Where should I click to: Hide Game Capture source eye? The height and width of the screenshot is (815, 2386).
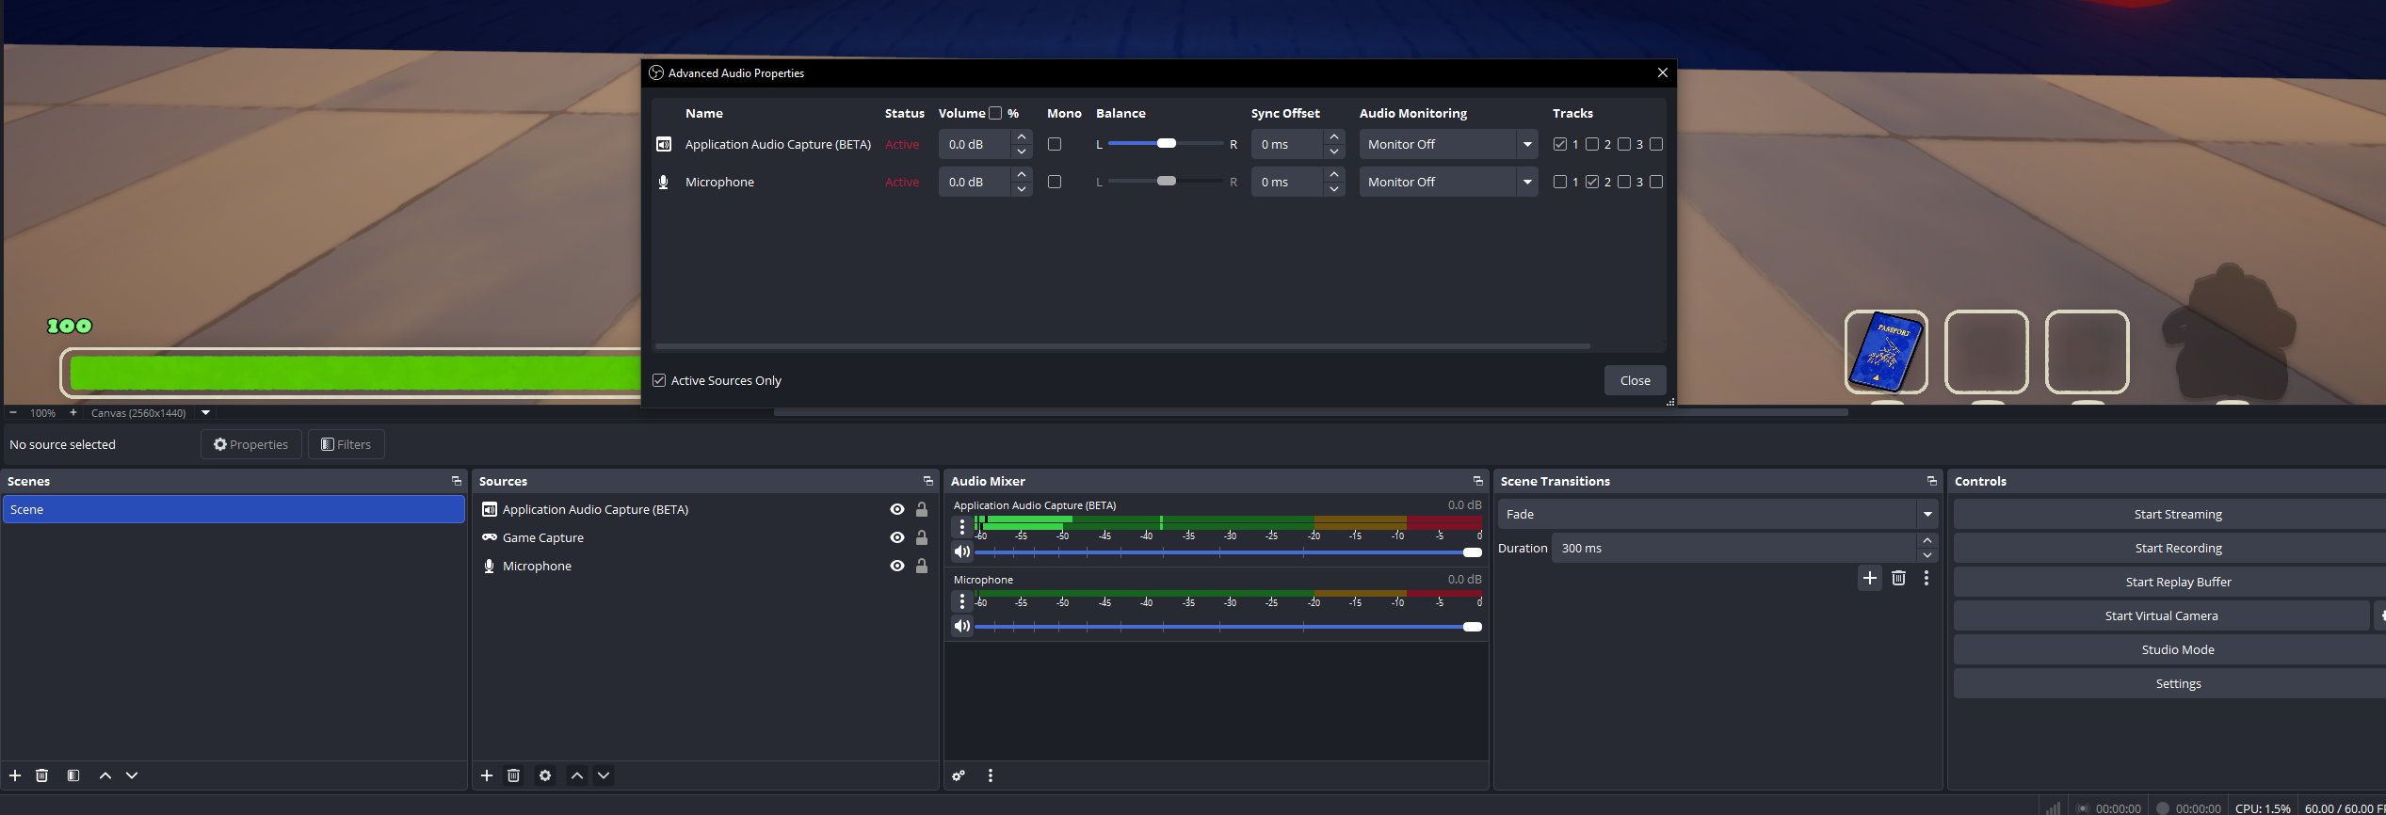coord(897,537)
